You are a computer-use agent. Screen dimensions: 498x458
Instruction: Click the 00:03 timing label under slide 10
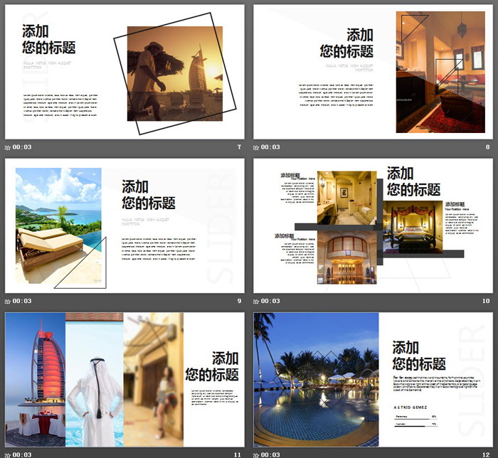point(271,301)
